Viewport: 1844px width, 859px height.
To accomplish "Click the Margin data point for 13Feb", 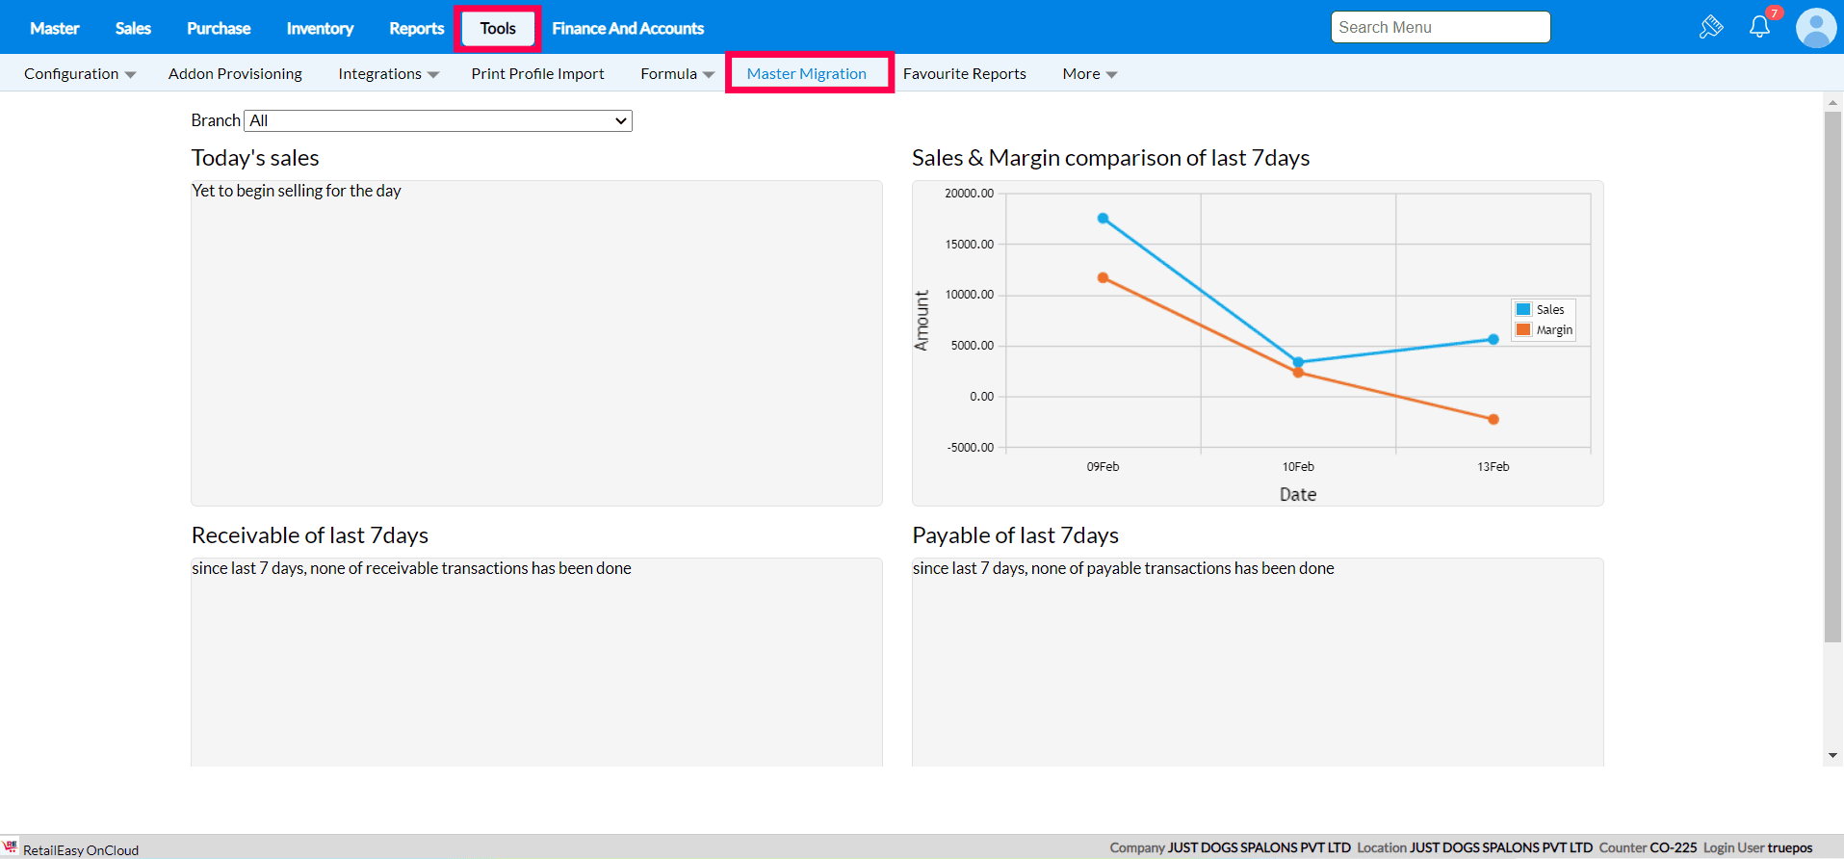I will pyautogui.click(x=1493, y=419).
